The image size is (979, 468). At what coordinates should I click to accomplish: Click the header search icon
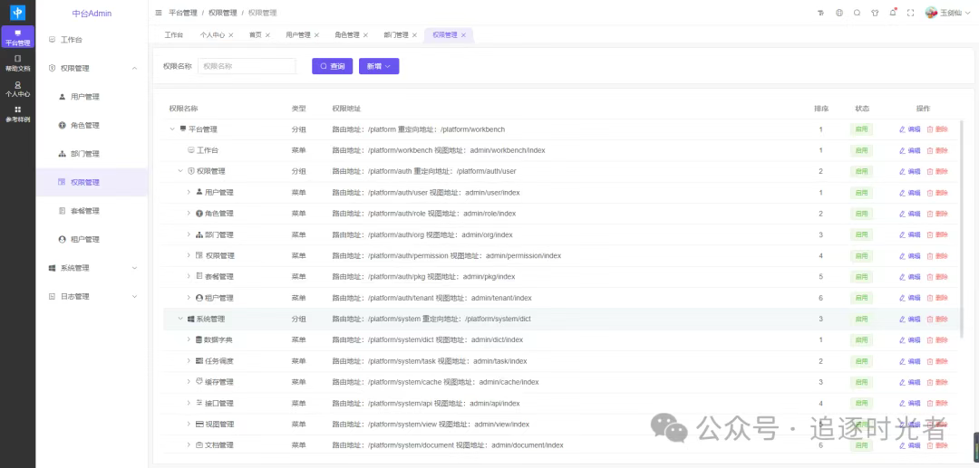tap(858, 13)
